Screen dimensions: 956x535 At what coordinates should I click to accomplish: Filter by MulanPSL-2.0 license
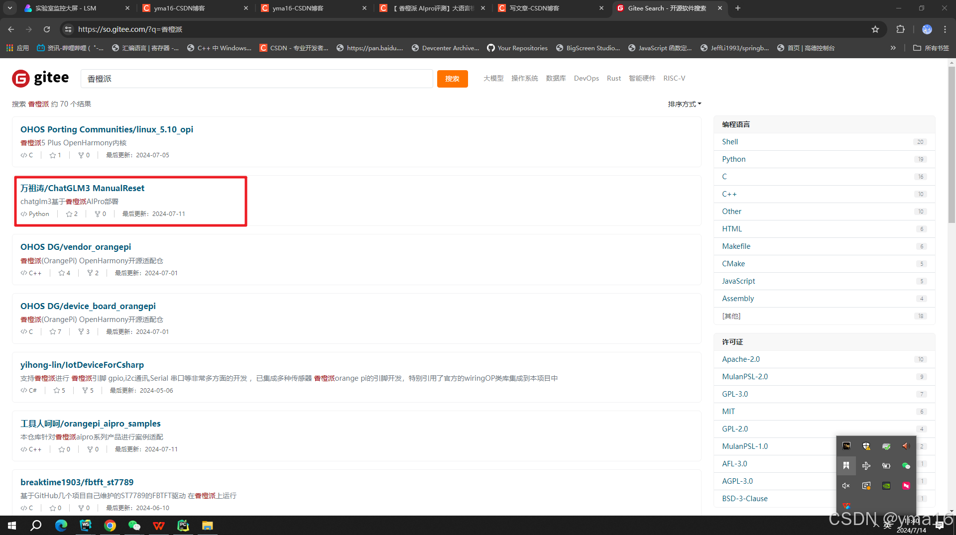[x=824, y=377]
